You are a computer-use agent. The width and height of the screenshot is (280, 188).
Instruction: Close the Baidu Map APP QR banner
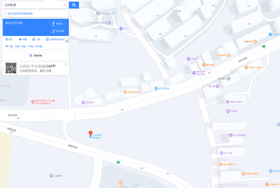tap(66, 64)
